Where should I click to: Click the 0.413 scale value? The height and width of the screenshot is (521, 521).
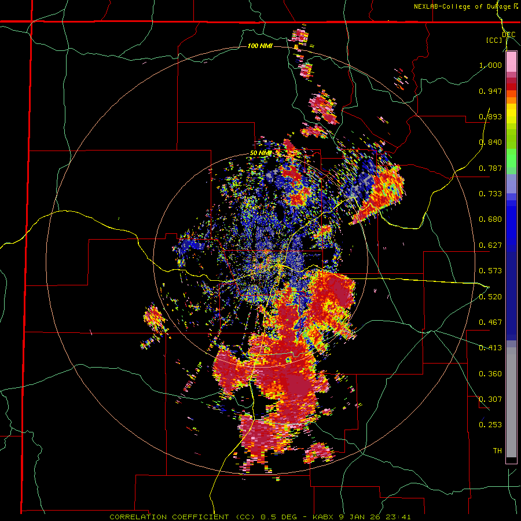pyautogui.click(x=490, y=348)
